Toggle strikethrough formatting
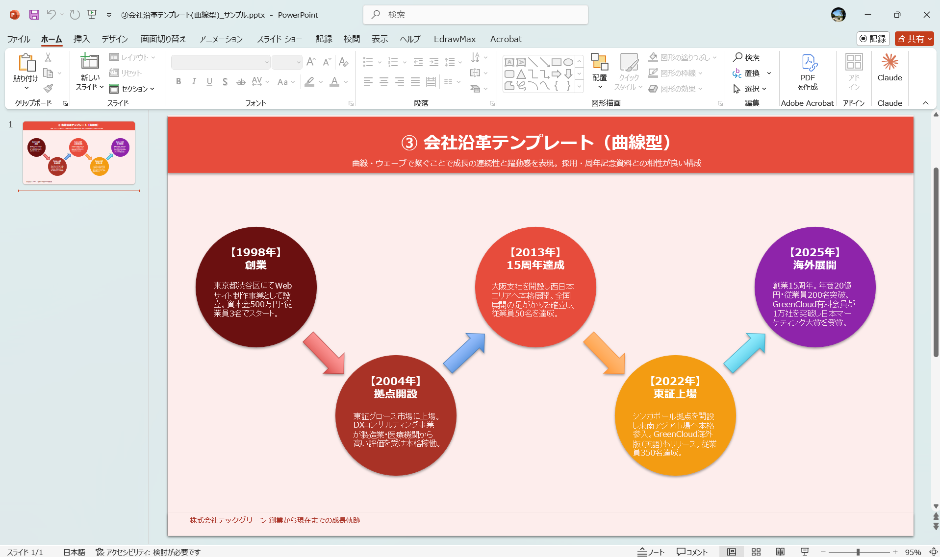The width and height of the screenshot is (940, 557). pos(241,82)
